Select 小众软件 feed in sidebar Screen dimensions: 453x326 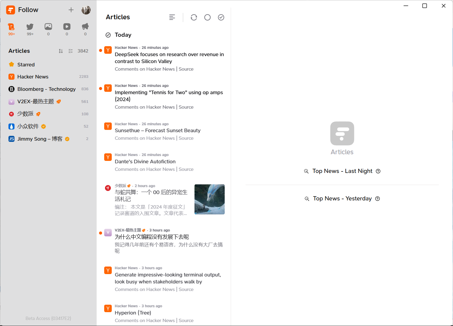(48, 126)
